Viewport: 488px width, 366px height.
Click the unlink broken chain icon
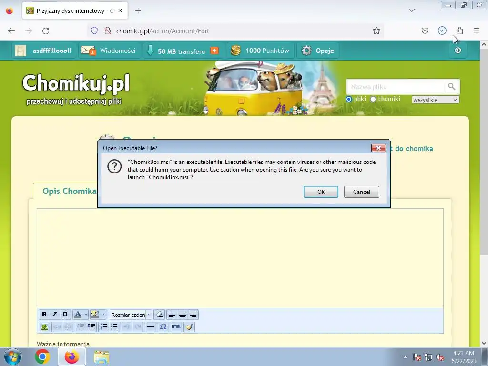(x=68, y=327)
